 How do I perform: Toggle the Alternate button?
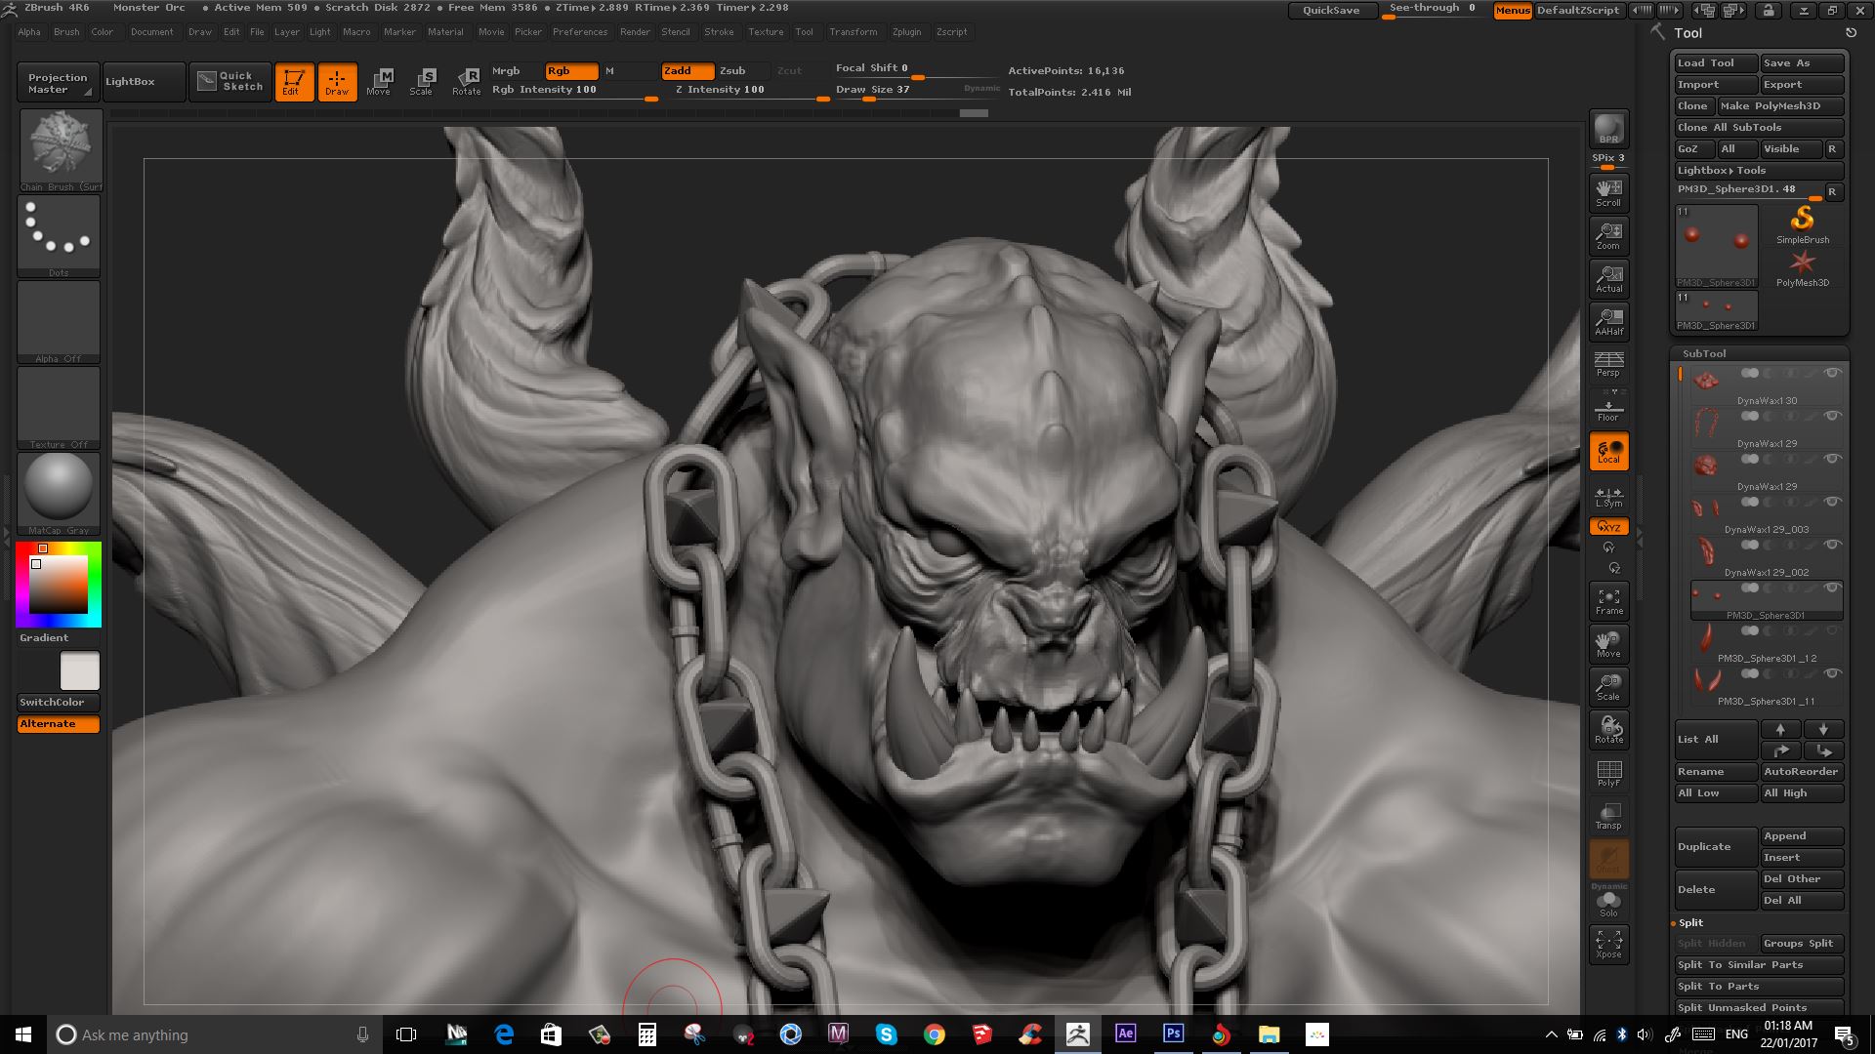click(x=59, y=724)
